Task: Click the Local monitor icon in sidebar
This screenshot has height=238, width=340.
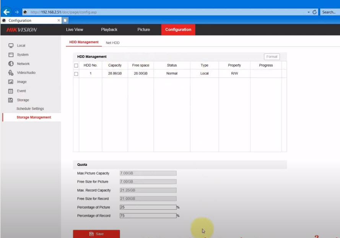Action: click(x=11, y=46)
